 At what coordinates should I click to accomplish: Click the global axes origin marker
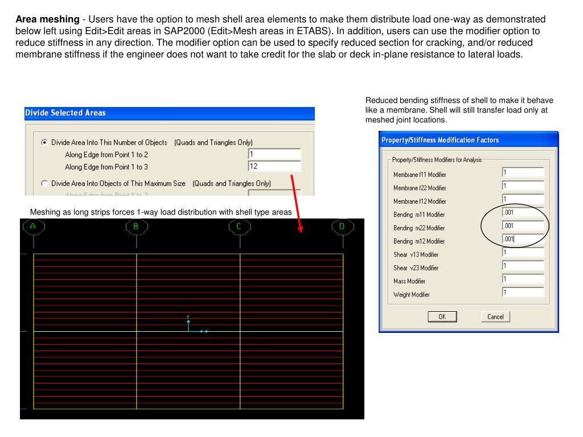[188, 331]
